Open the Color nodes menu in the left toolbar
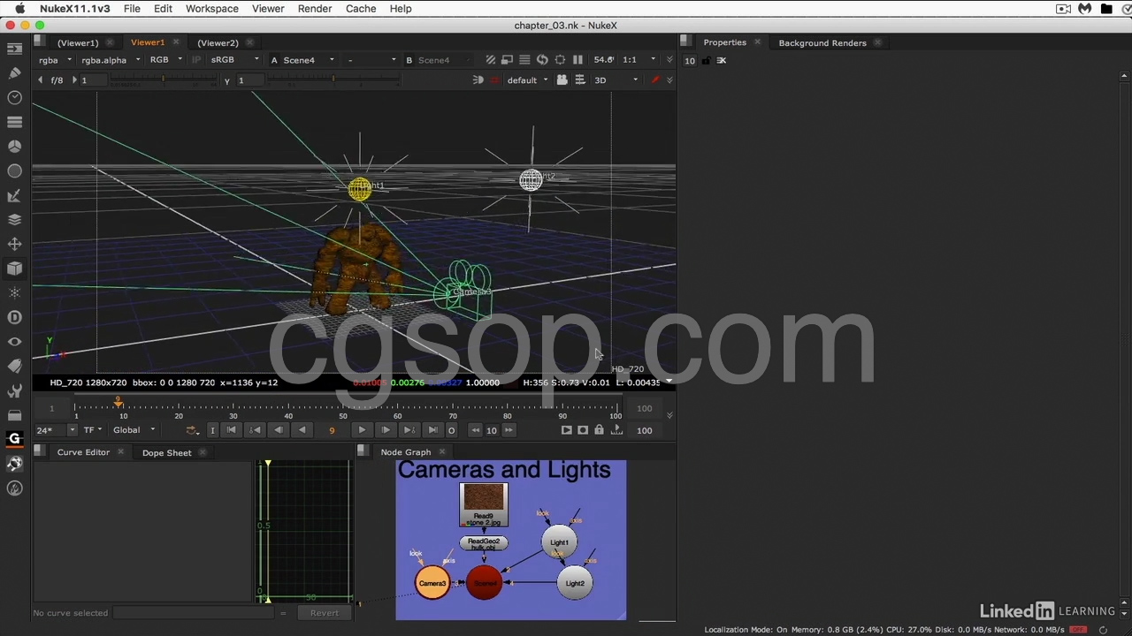Viewport: 1132px width, 636px height. pyautogui.click(x=14, y=147)
